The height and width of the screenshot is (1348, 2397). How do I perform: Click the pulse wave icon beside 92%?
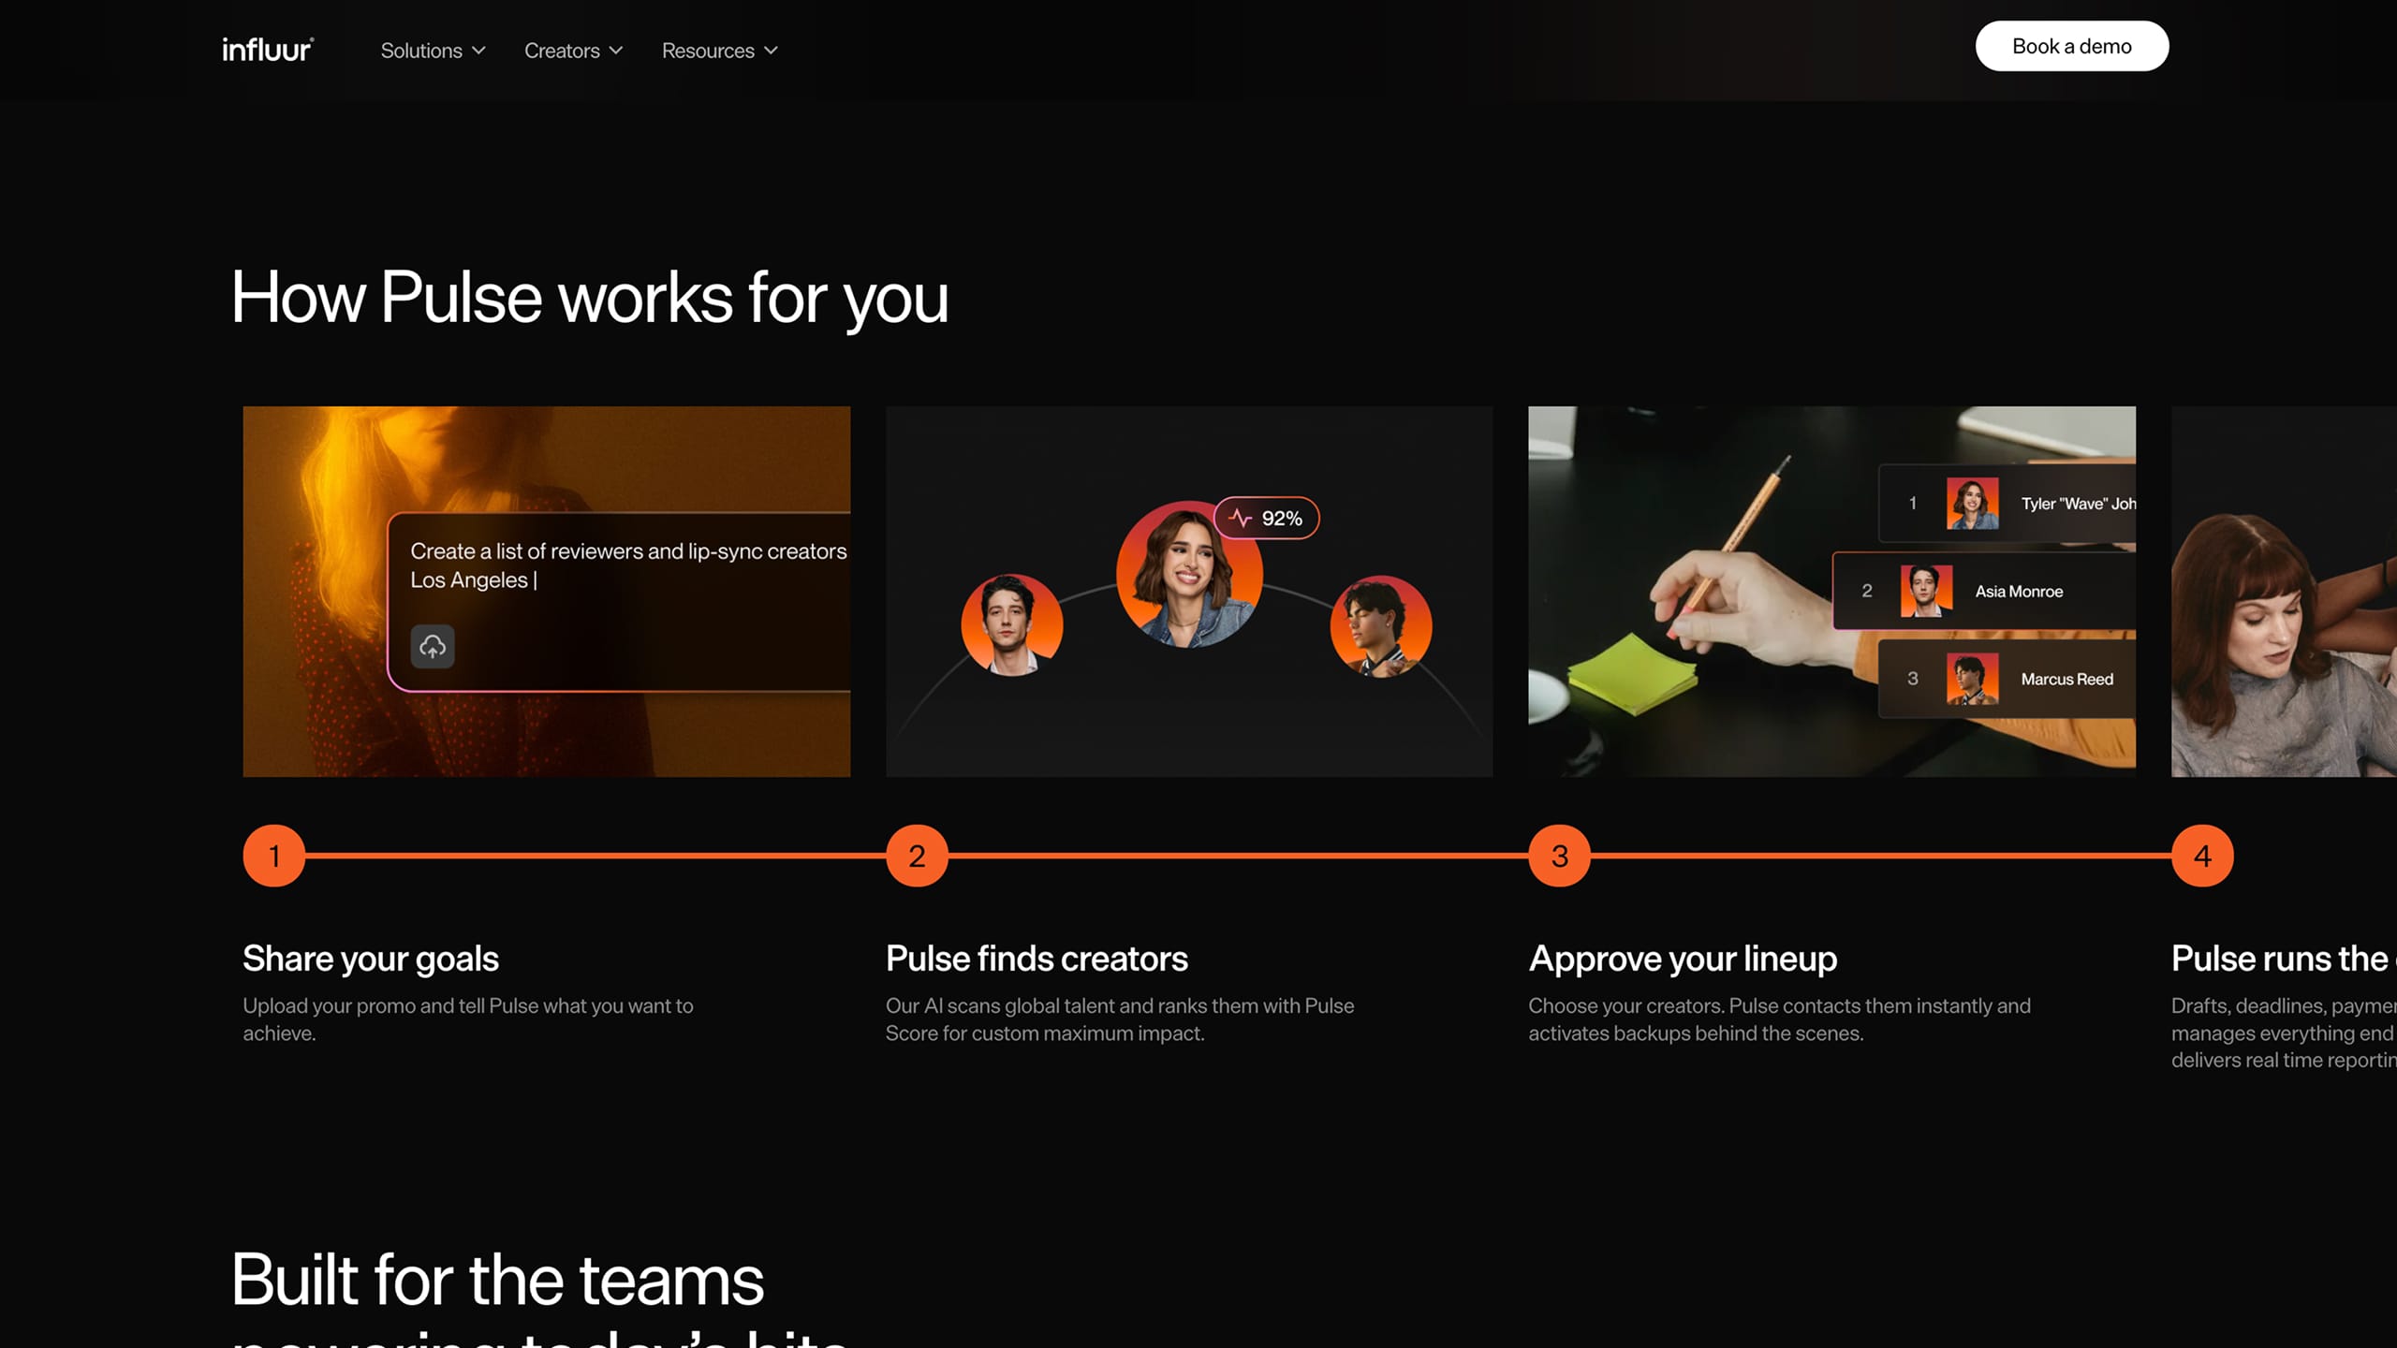tap(1241, 518)
